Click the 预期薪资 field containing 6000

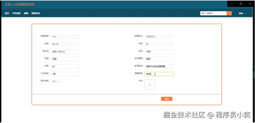click(x=159, y=74)
